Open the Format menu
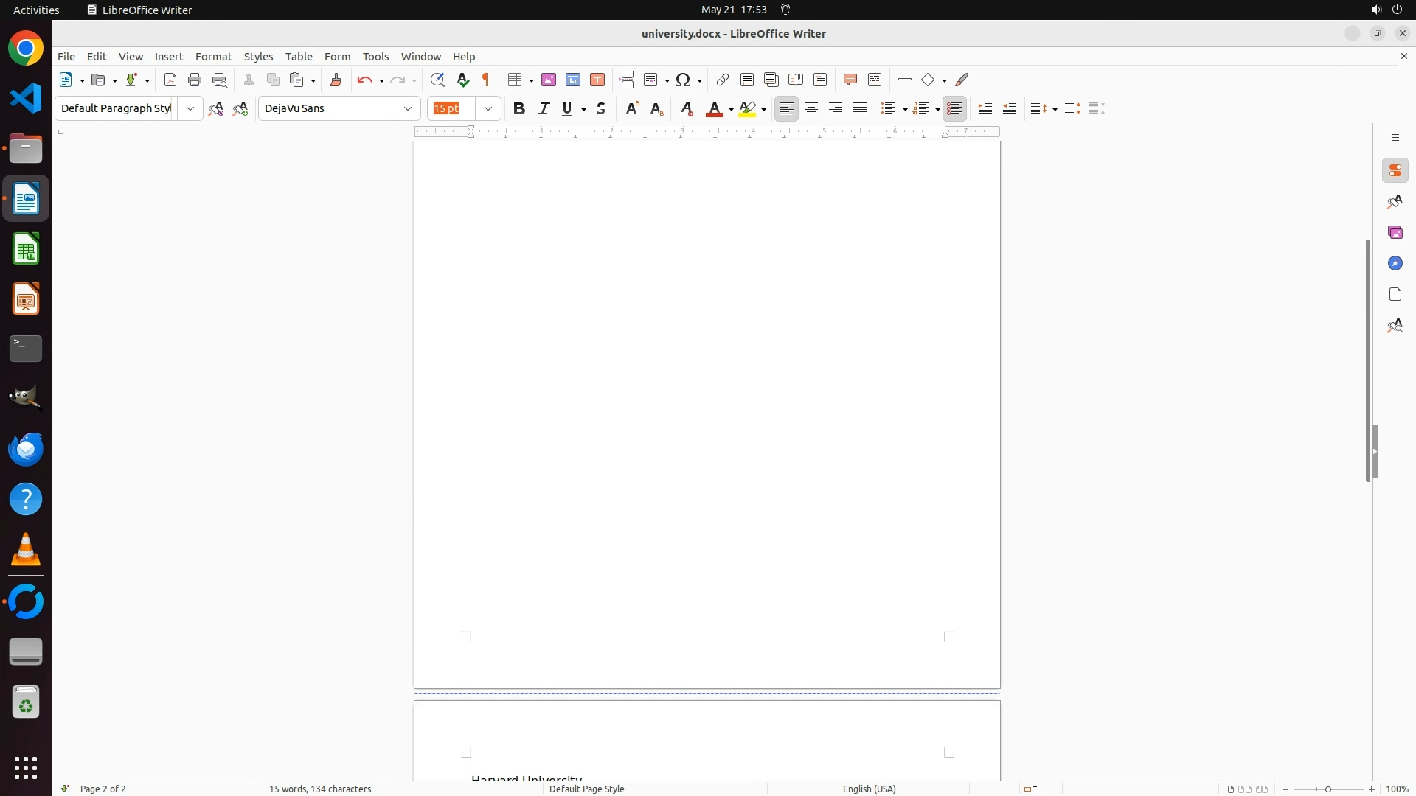Viewport: 1416px width, 796px height. pyautogui.click(x=213, y=57)
